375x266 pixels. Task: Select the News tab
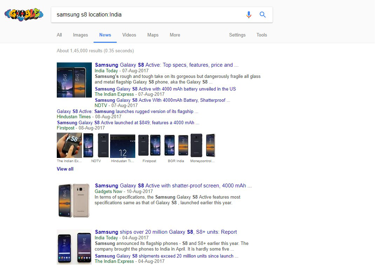coord(105,35)
